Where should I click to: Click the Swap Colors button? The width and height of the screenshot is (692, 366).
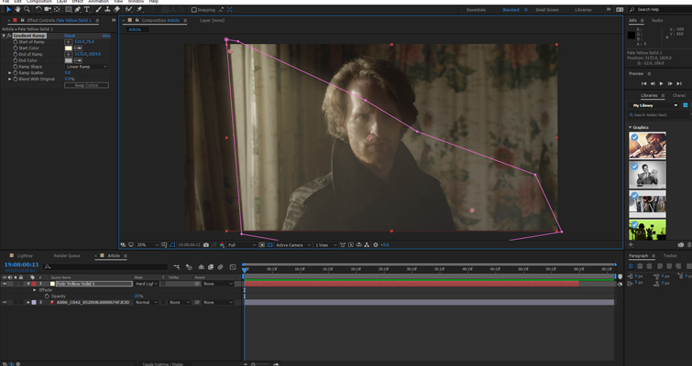pos(85,85)
